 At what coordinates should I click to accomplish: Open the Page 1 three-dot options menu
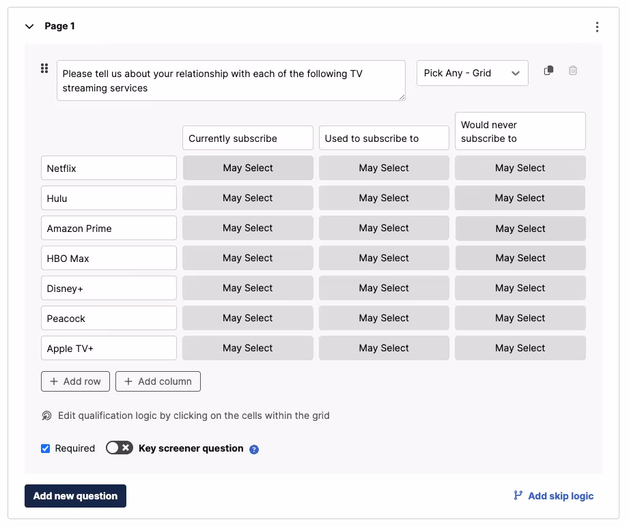pyautogui.click(x=597, y=27)
